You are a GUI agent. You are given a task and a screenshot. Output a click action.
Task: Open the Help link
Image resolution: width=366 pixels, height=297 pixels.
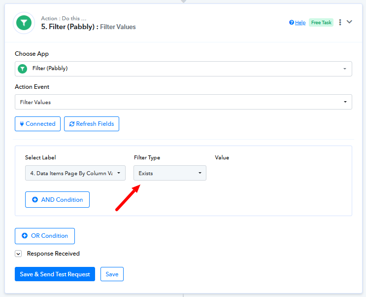[x=300, y=23]
